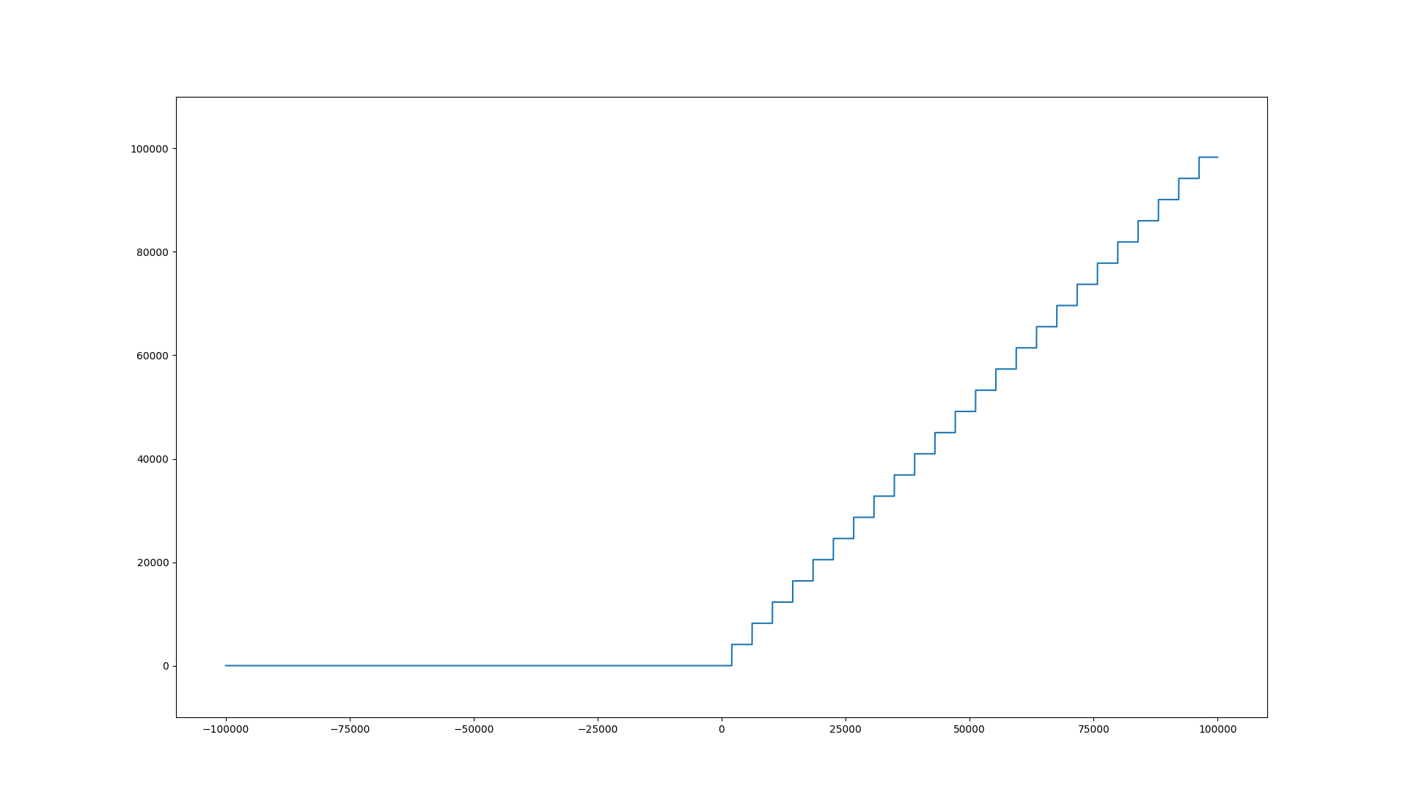Click the x-axis label −25000
Image resolution: width=1408 pixels, height=806 pixels.
(x=597, y=729)
